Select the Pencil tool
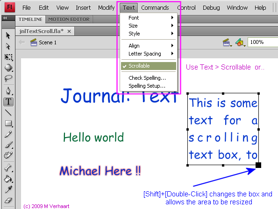This screenshot has width=278, height=209. point(8,134)
